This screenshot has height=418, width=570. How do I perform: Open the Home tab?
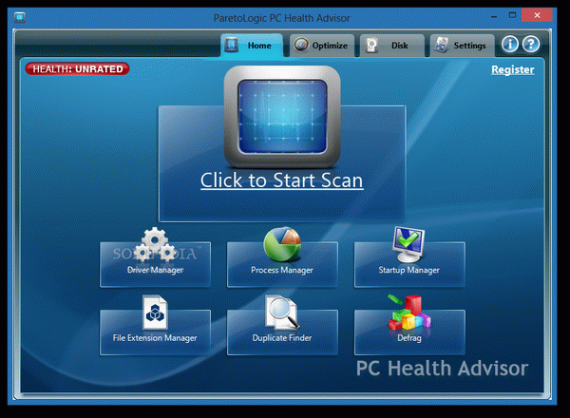coord(252,46)
